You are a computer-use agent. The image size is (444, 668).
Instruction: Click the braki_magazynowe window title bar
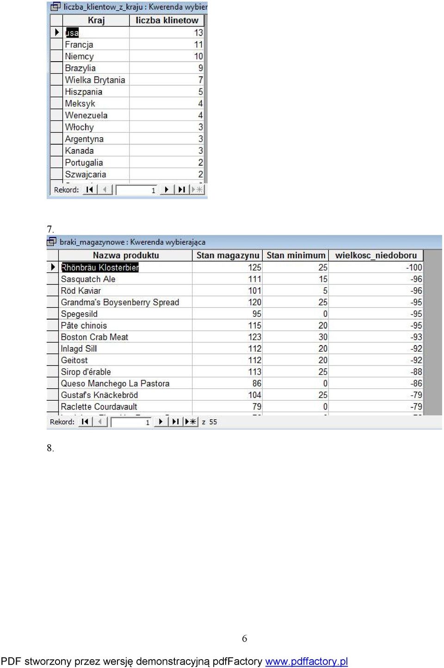[x=244, y=242]
